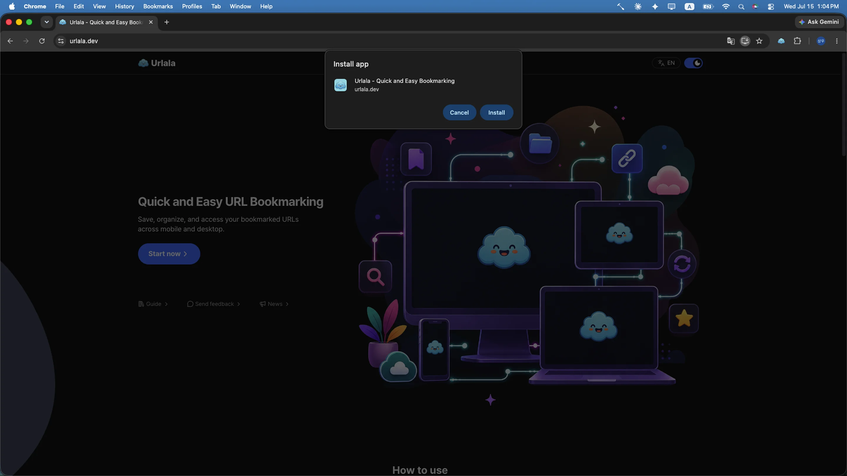The width and height of the screenshot is (847, 476).
Task: Open the Urlala cloud extension icon
Action: click(781, 41)
